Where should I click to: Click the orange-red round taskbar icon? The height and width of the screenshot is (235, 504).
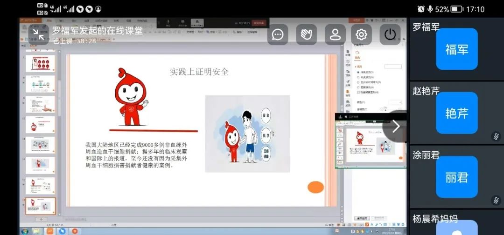pos(75,231)
